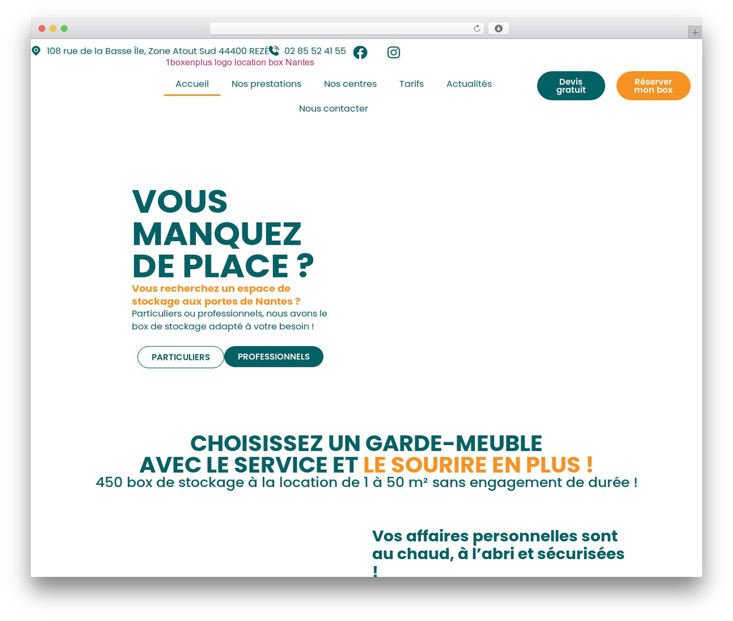Click the VOUS MANQUEZ DE PLACE heading
733x621 pixels.
(x=223, y=234)
